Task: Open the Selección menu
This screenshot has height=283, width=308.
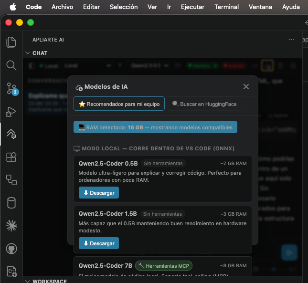Action: coord(124,7)
